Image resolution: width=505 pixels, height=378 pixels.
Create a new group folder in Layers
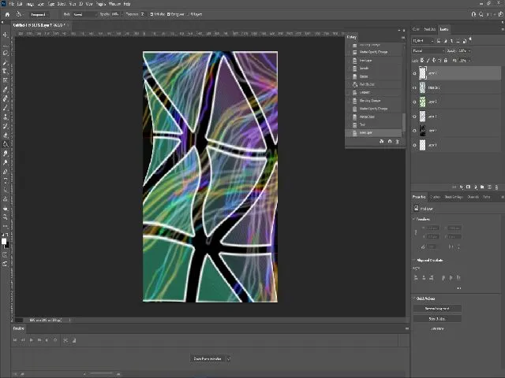[x=482, y=187]
